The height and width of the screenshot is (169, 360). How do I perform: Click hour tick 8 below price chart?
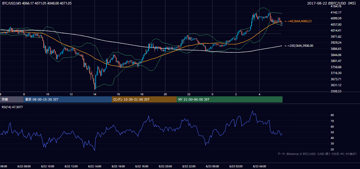(x=24, y=94)
